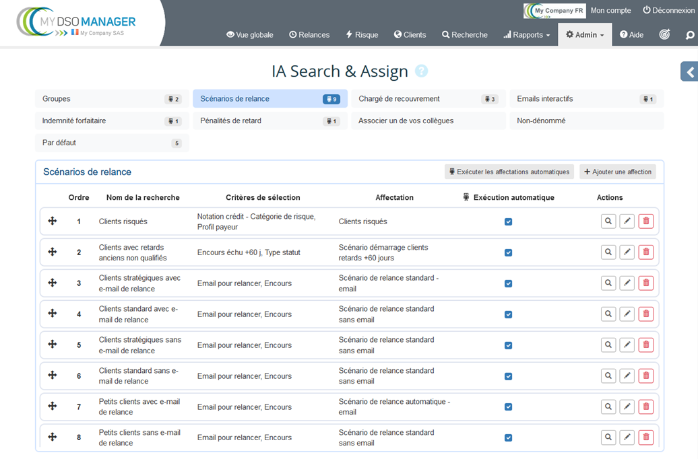698x459 pixels.
Task: Grab the move handle of rule number 3
Action: [x=52, y=283]
